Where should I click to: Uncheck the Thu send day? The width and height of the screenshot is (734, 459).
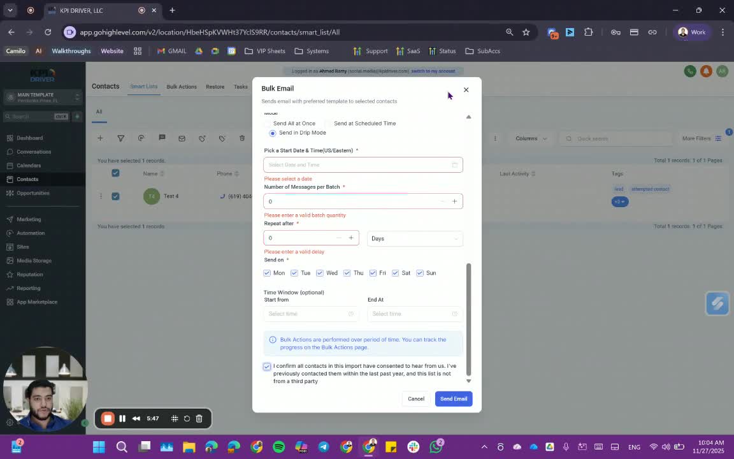pyautogui.click(x=347, y=273)
